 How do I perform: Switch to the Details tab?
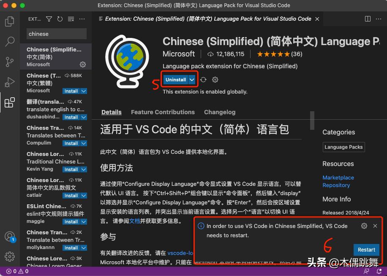click(x=111, y=112)
